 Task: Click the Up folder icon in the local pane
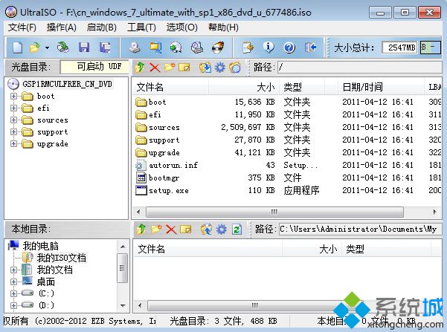coord(141,230)
